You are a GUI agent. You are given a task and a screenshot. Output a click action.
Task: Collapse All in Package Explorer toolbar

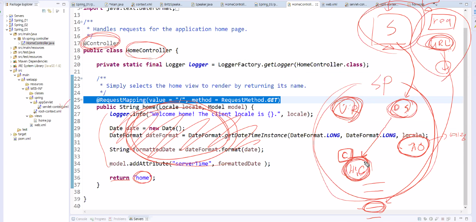tap(44, 11)
